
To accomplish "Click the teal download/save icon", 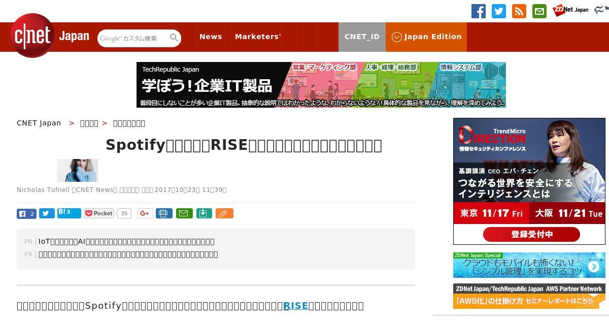I will [x=204, y=213].
